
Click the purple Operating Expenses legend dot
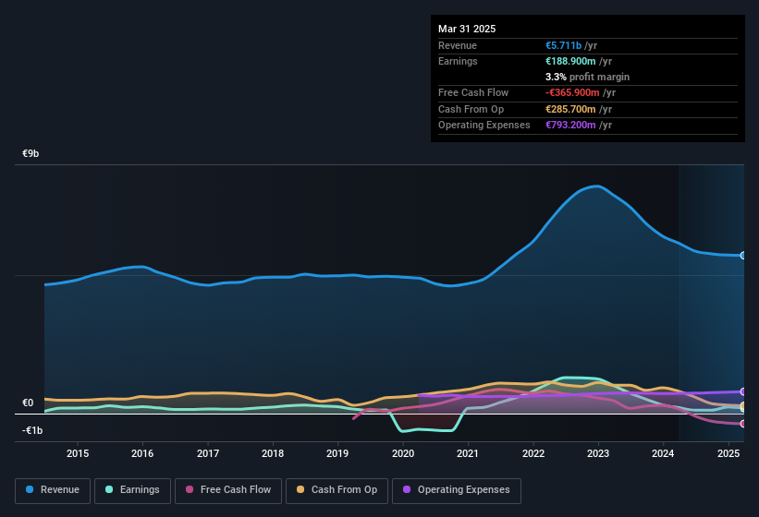tap(407, 489)
